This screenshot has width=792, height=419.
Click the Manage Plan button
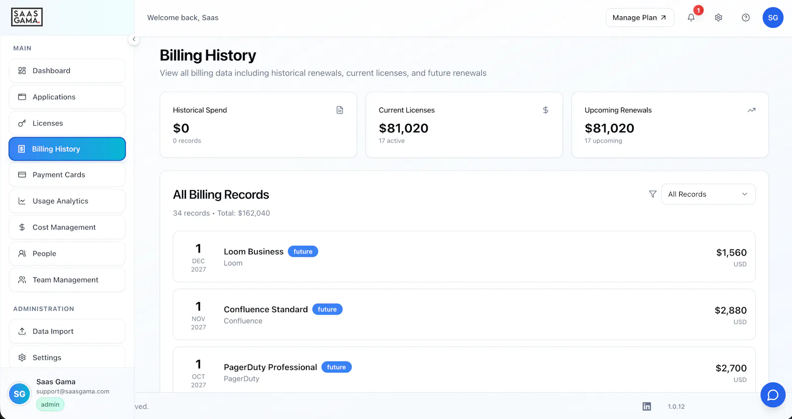(x=640, y=18)
